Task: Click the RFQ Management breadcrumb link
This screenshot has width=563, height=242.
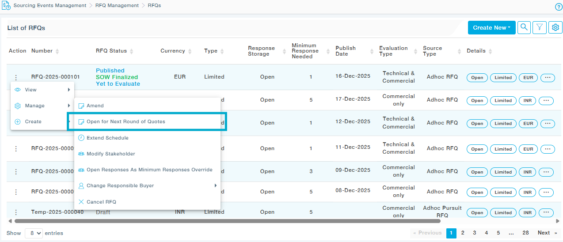Action: [x=117, y=6]
